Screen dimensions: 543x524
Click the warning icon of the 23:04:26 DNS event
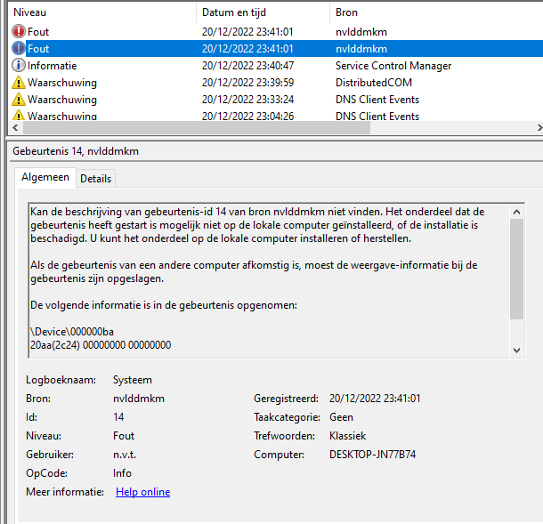pos(18,117)
